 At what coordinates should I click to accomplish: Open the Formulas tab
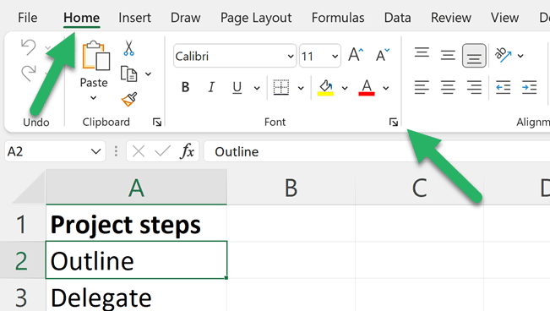pos(338,18)
